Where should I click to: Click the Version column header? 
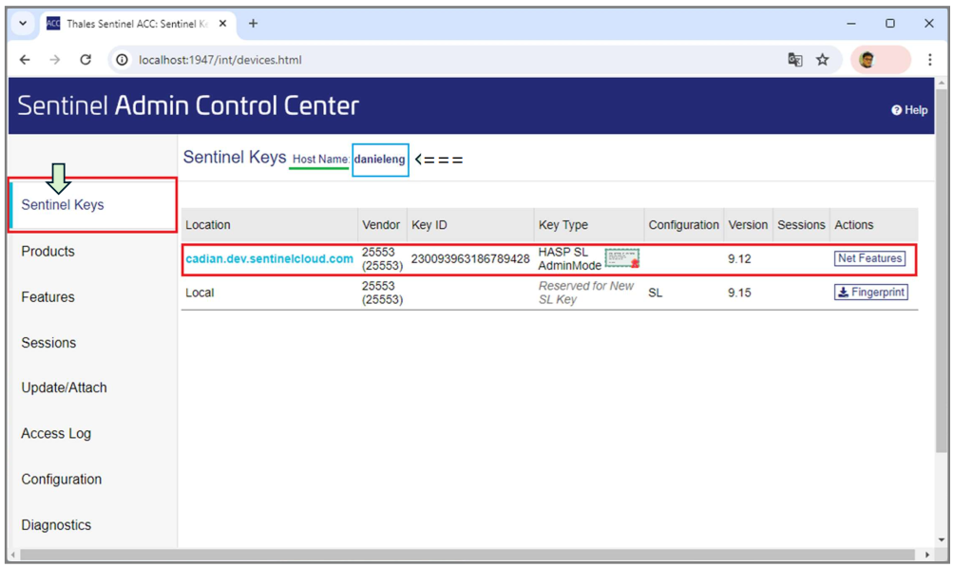click(x=748, y=225)
